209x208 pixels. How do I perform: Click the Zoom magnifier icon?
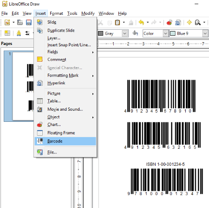point(197,23)
